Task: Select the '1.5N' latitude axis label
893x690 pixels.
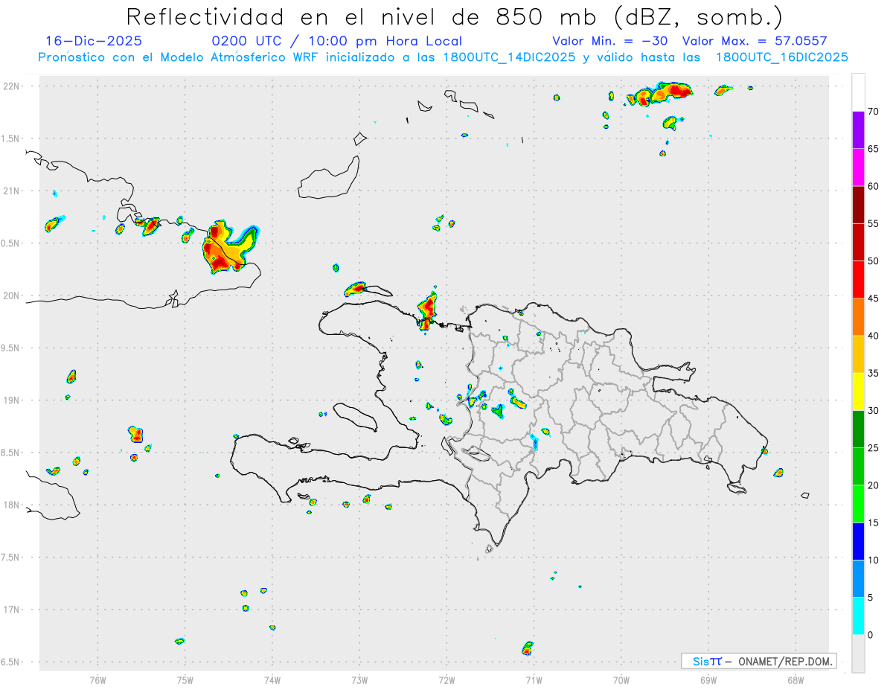Action: click(x=11, y=138)
